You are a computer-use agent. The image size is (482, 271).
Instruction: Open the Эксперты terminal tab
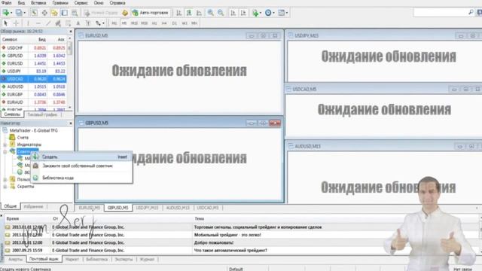[x=124, y=259]
